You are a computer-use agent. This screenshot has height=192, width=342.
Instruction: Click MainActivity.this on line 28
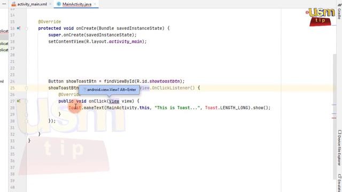click(128, 108)
